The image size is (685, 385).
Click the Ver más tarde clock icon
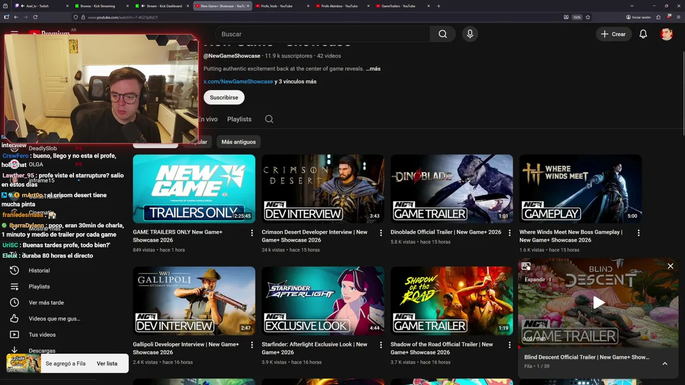[x=14, y=303]
